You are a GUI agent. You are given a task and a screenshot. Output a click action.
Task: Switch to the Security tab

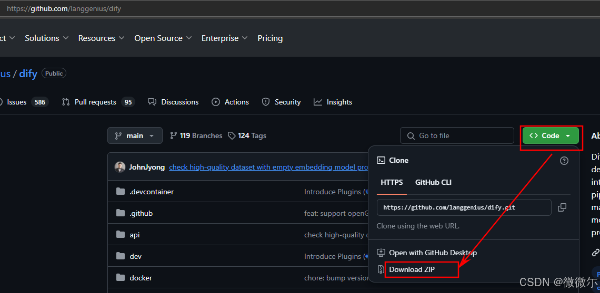(281, 102)
